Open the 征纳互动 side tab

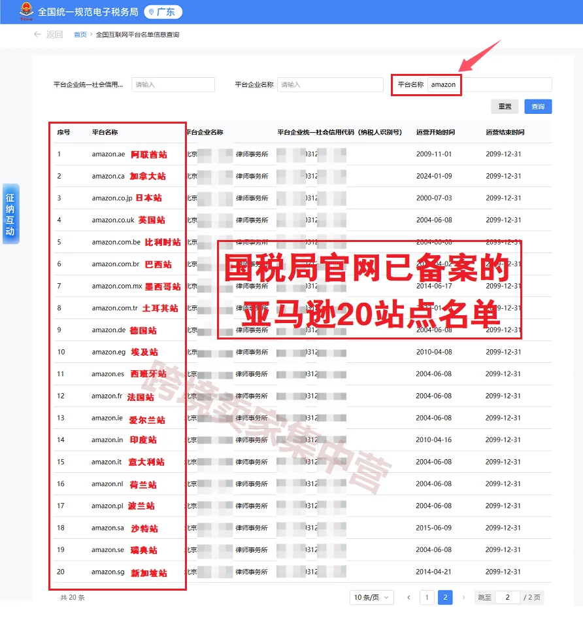click(x=10, y=215)
